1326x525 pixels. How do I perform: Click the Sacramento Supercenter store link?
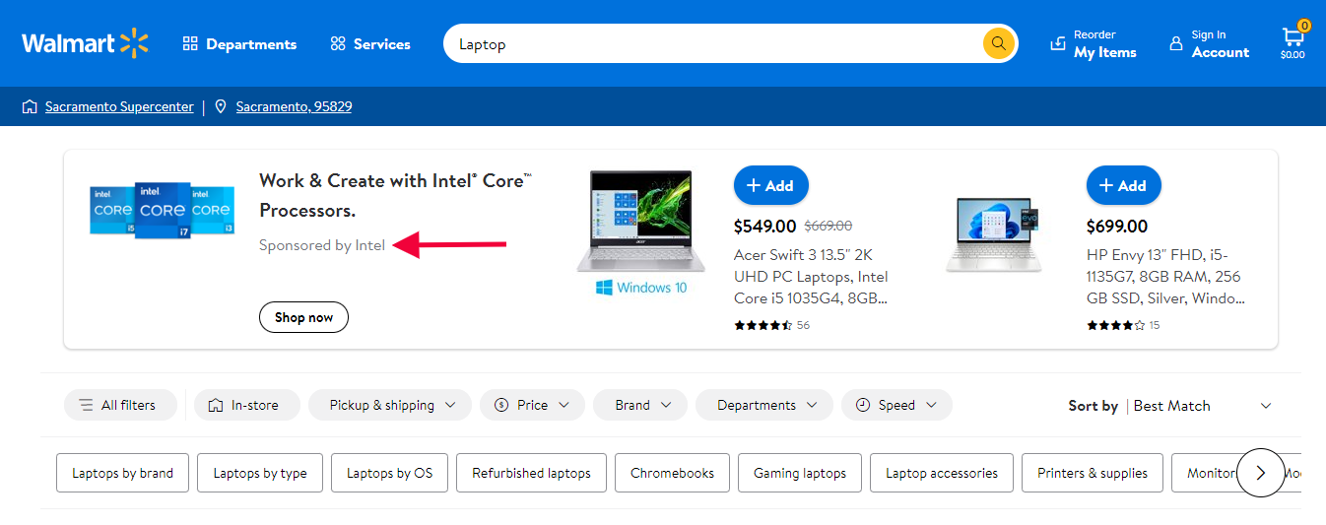pyautogui.click(x=119, y=106)
